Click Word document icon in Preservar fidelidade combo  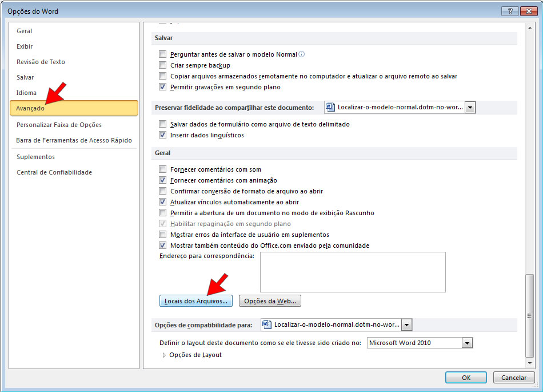coord(330,107)
